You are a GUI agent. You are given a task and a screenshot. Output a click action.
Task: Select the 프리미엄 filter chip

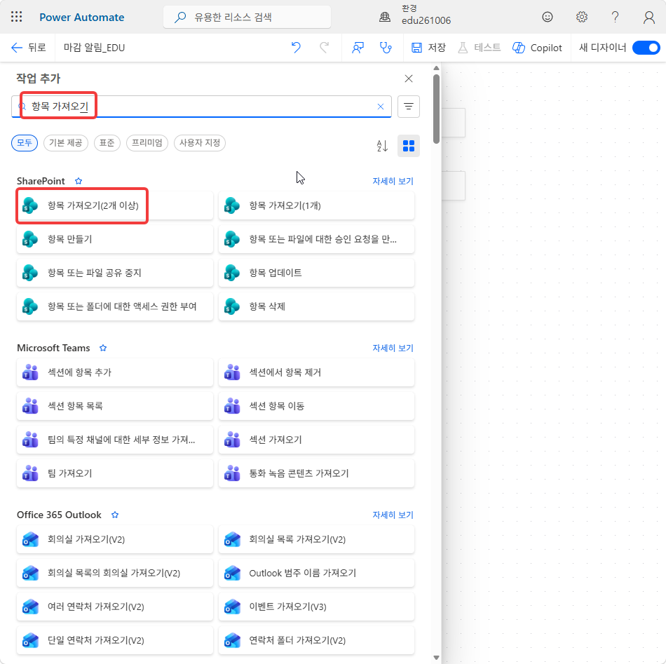click(x=147, y=143)
